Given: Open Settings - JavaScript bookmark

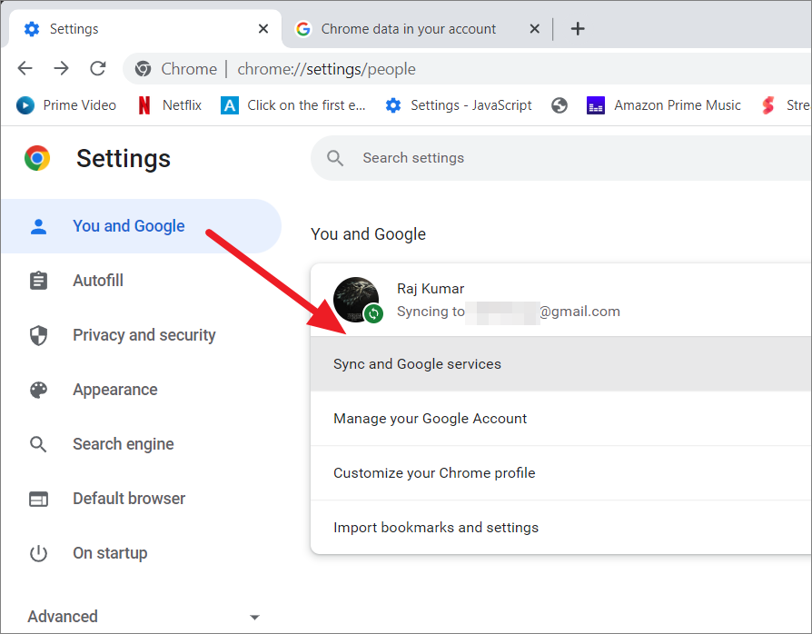Looking at the screenshot, I should coord(459,105).
